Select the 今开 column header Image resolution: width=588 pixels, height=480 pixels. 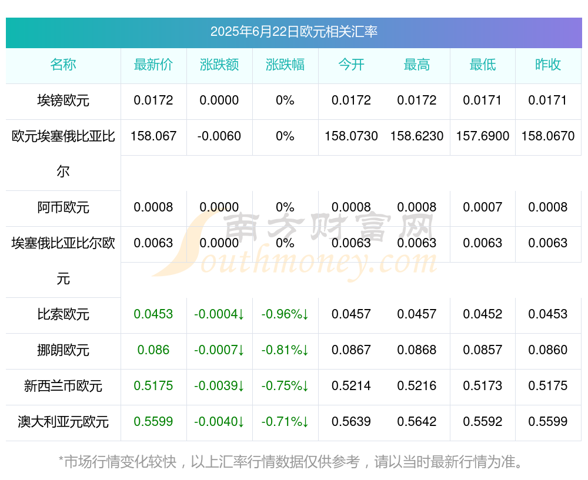[351, 65]
